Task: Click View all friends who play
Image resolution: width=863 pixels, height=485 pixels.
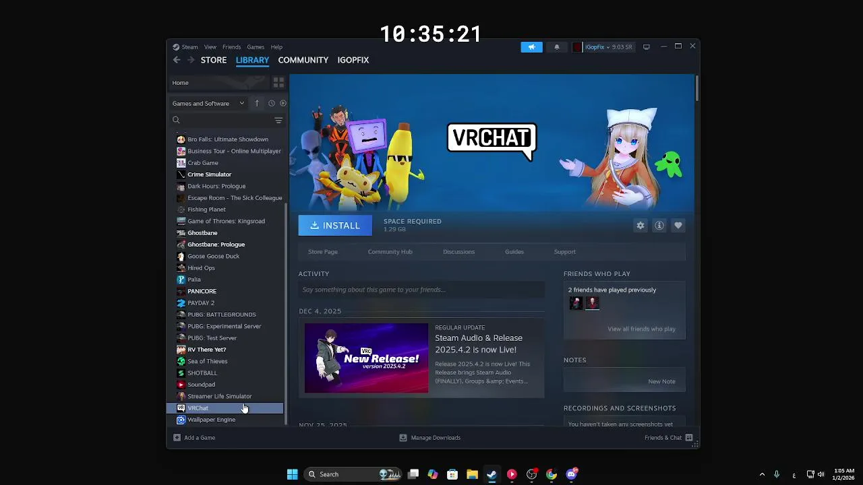Action: pos(641,329)
